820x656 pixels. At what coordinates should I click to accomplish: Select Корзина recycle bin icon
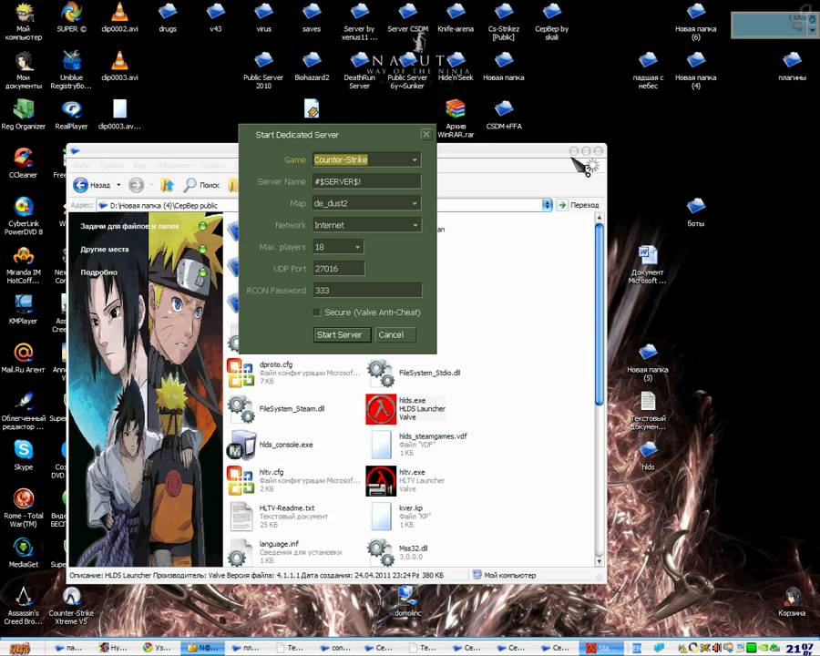791,601
